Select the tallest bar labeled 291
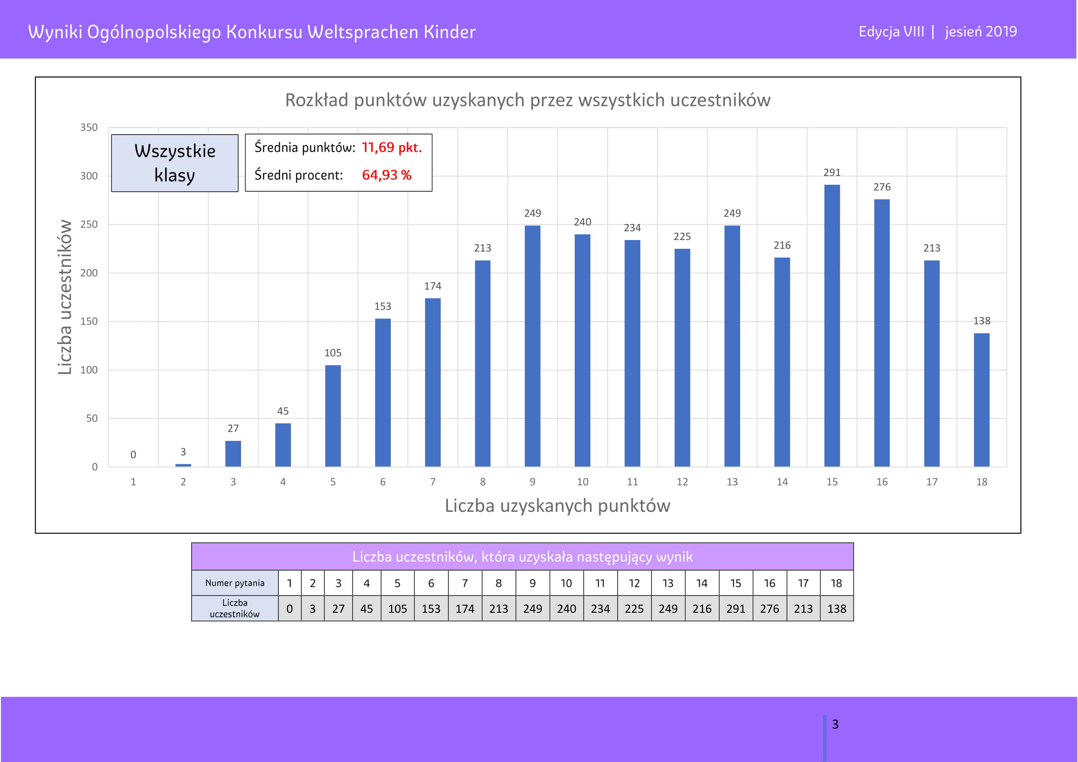This screenshot has height=762, width=1078. pyautogui.click(x=832, y=326)
